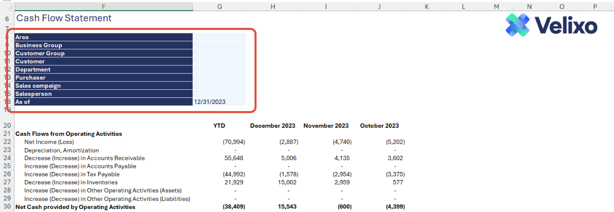Click the Customer Group label cell
The image size is (614, 212).
[x=103, y=53]
